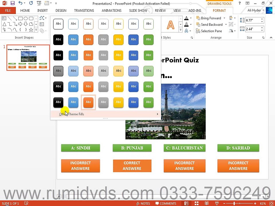Open PowerPoint Help question mark
Screen dimensions: 275x206
(239, 3)
